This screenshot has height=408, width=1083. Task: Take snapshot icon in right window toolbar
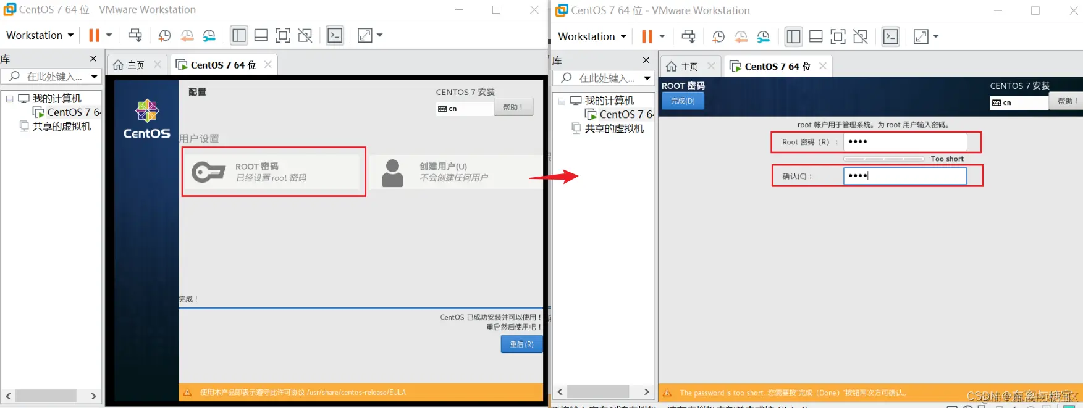pyautogui.click(x=718, y=36)
